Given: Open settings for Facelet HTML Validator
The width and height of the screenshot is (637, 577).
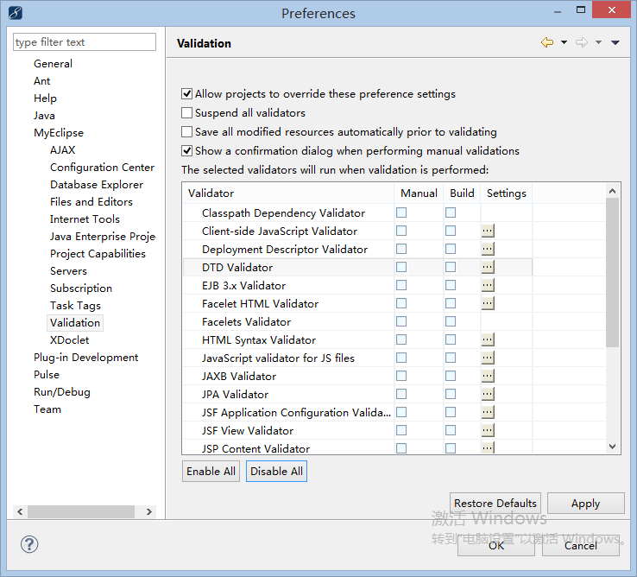Looking at the screenshot, I should click(488, 303).
